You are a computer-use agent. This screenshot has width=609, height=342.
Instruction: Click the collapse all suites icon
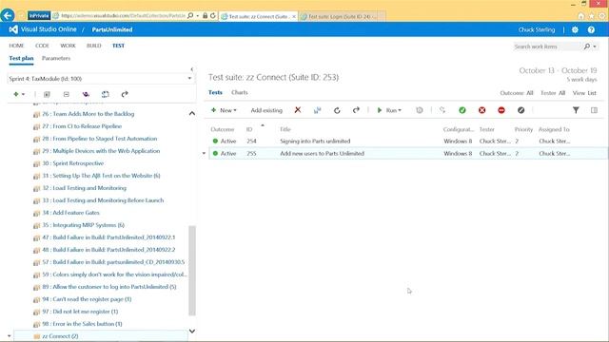tap(66, 94)
